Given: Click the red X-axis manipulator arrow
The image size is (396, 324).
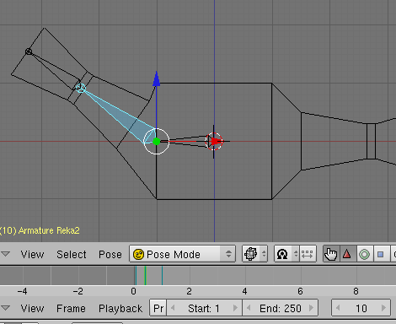Looking at the screenshot, I should (x=217, y=141).
